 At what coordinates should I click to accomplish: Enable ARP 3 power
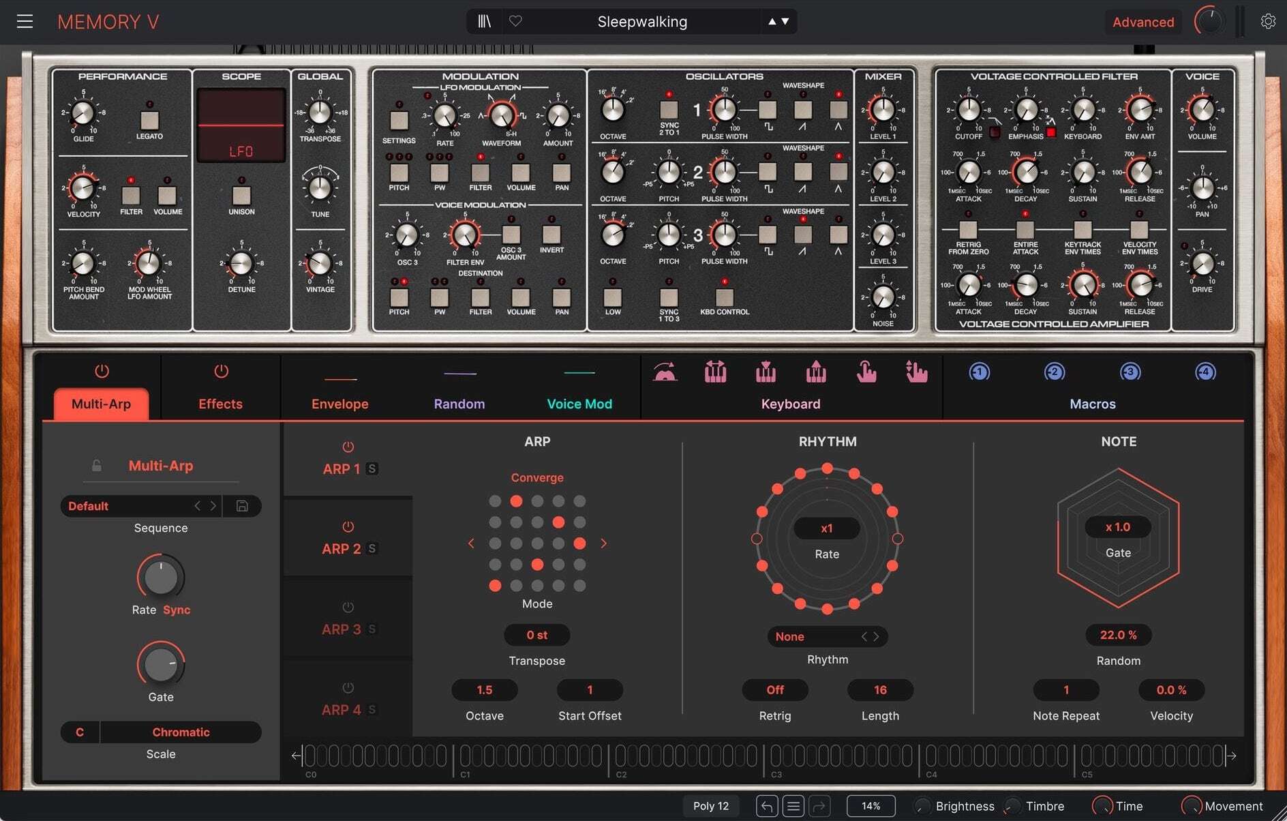(348, 607)
